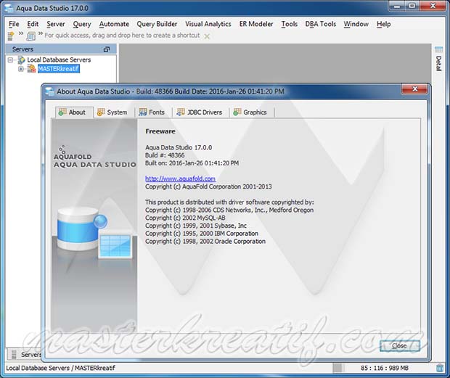Switch to the Fonts tab
Viewport: 450px width, 378px height.
click(153, 112)
